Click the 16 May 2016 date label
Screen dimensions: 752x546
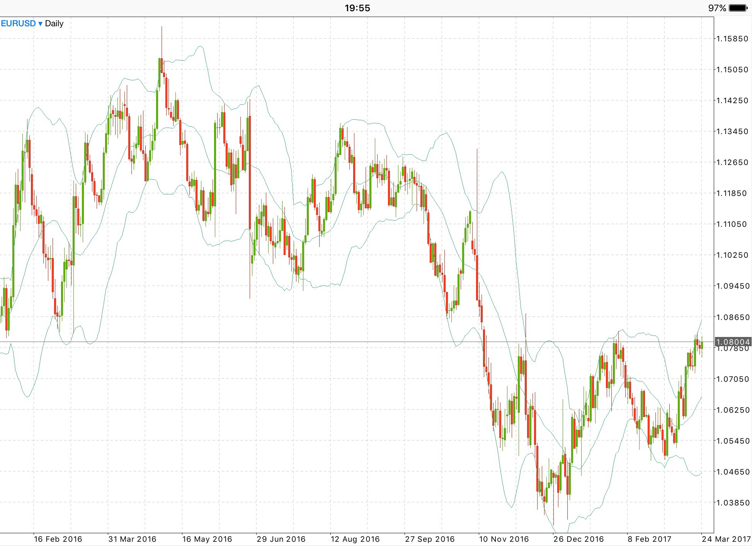(207, 539)
